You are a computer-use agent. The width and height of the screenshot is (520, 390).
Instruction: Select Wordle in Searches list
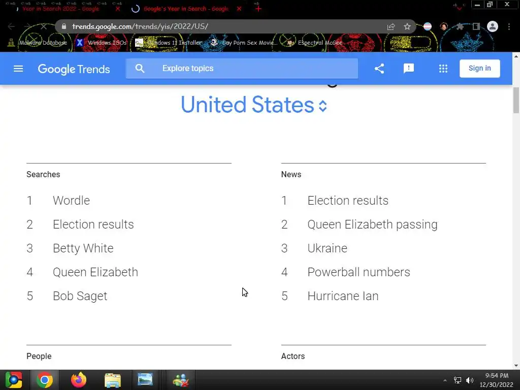(x=71, y=201)
